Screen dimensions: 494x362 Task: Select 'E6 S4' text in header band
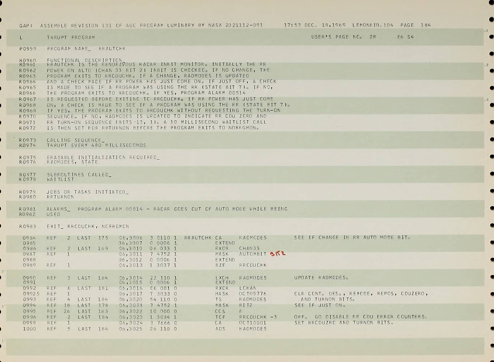tap(405, 37)
